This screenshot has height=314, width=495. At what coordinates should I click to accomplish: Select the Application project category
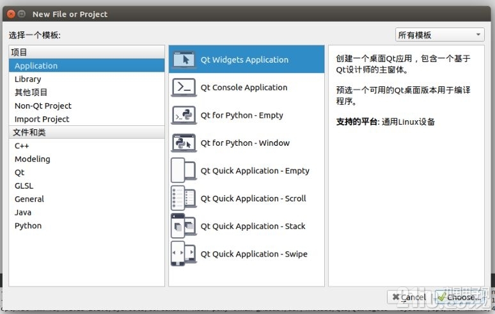click(87, 66)
